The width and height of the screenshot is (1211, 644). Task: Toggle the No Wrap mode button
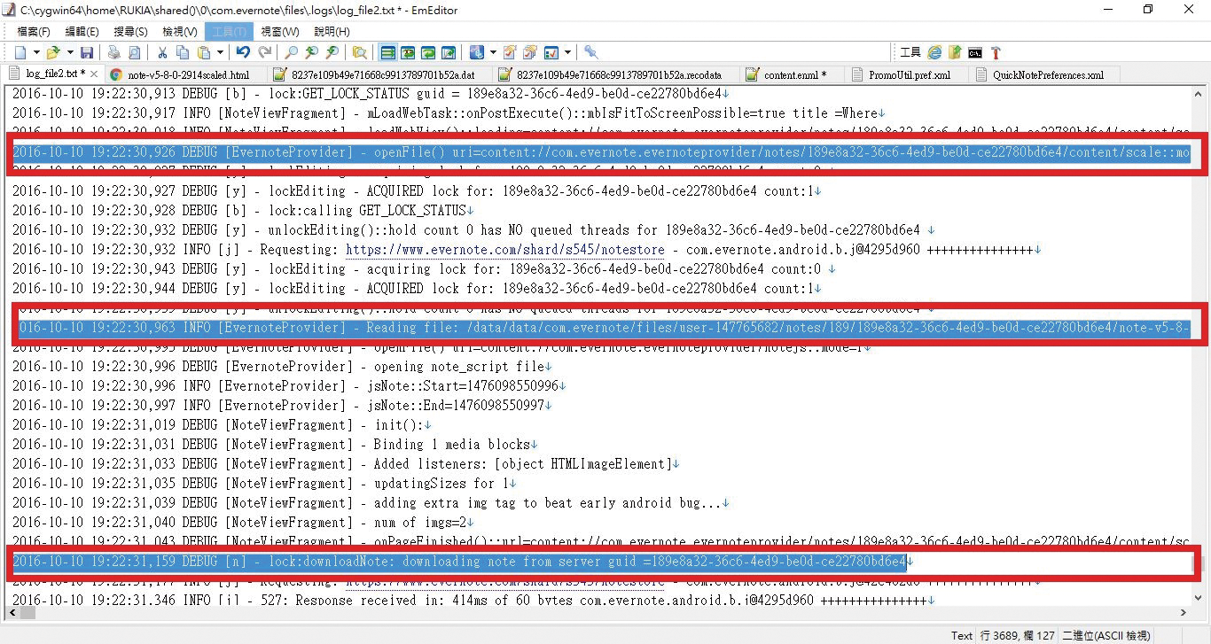(387, 52)
